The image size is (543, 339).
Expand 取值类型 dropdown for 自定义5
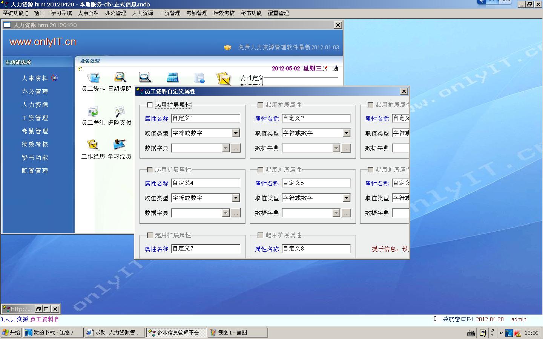point(346,198)
